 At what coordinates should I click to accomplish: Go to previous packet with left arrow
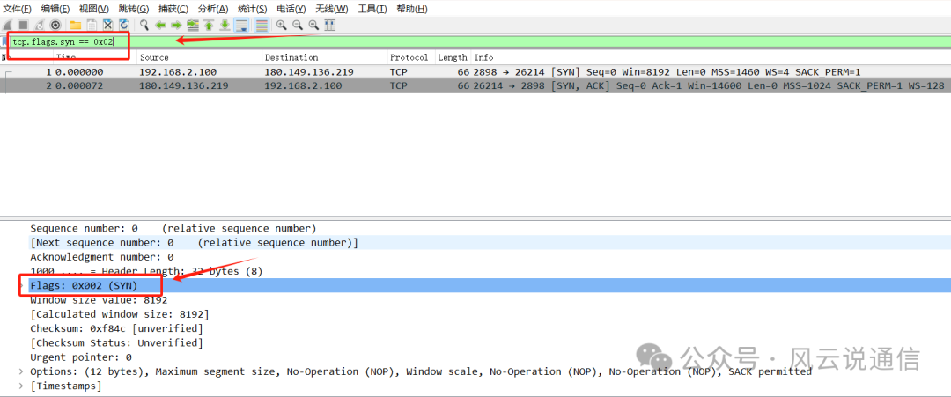point(161,25)
